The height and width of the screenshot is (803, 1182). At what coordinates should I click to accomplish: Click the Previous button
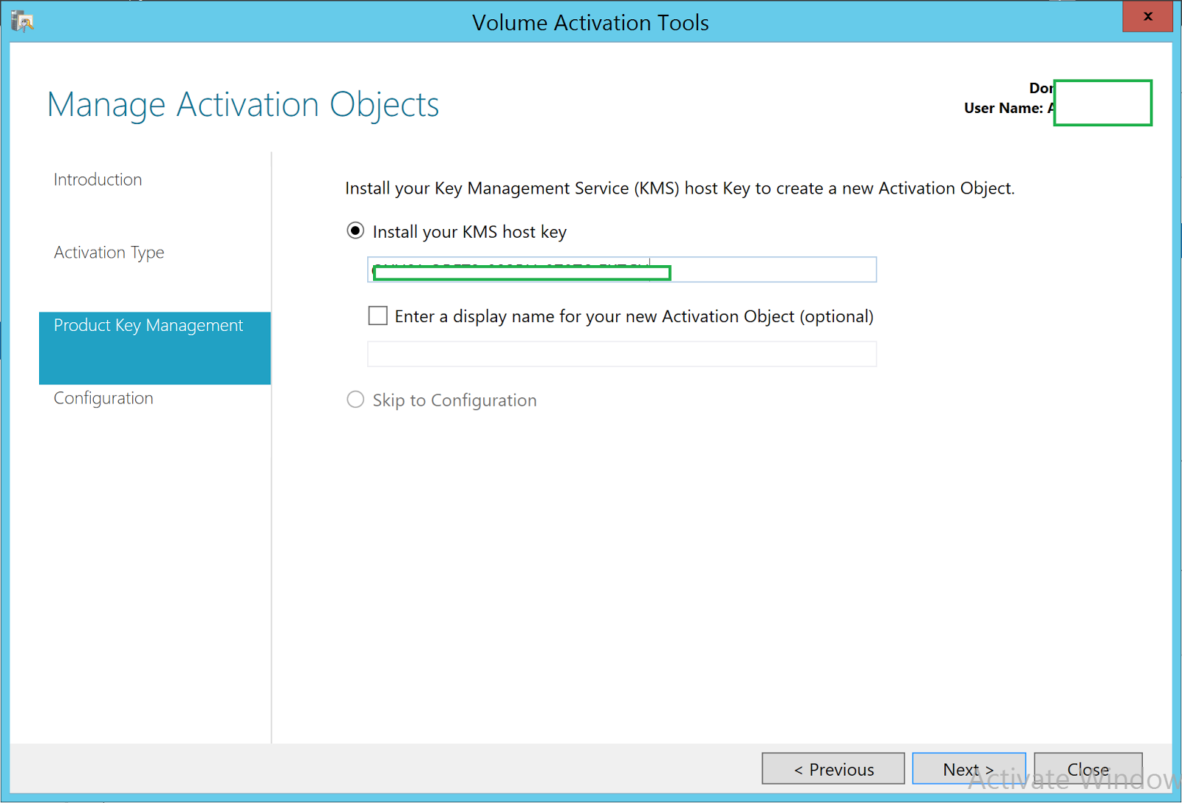833,768
